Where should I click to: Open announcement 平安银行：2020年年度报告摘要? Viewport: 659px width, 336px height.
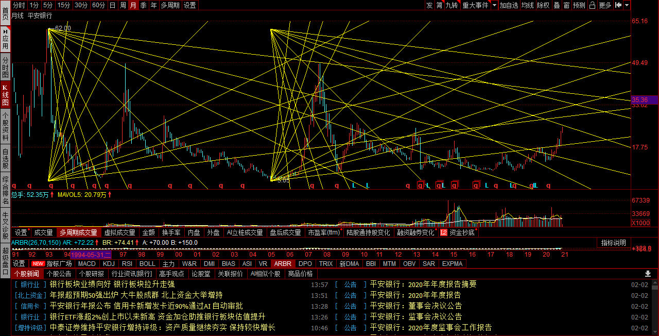coord(423,284)
